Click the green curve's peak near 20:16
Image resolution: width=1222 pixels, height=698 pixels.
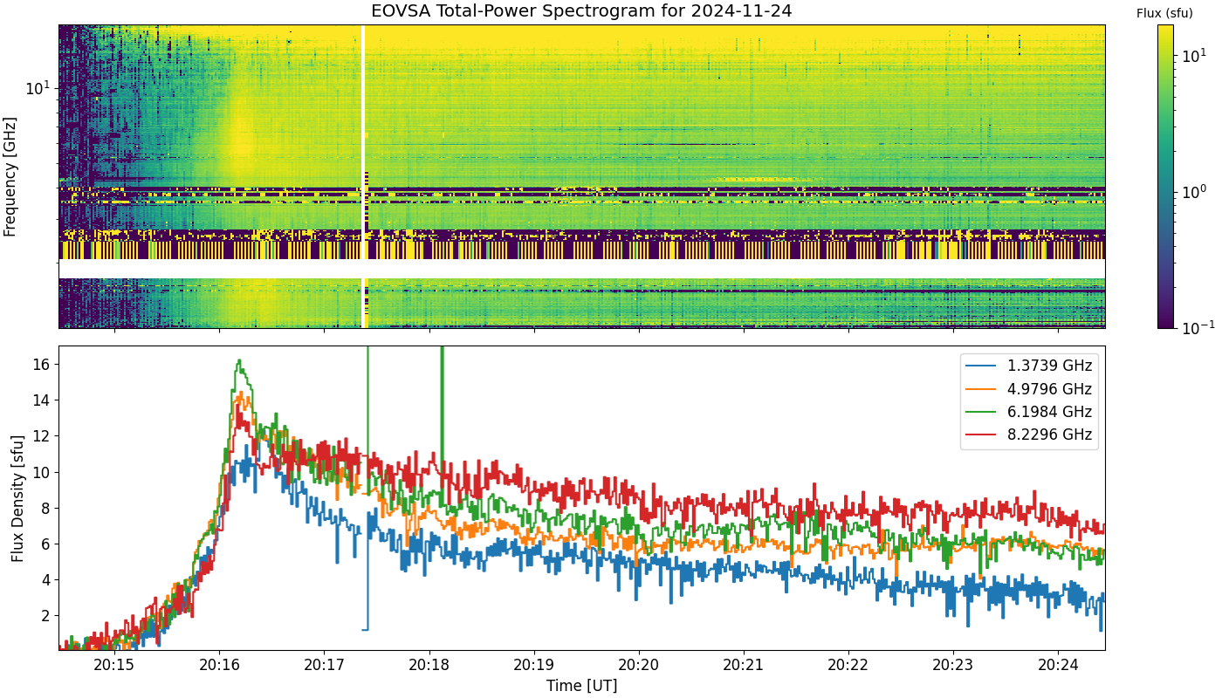click(x=238, y=361)
